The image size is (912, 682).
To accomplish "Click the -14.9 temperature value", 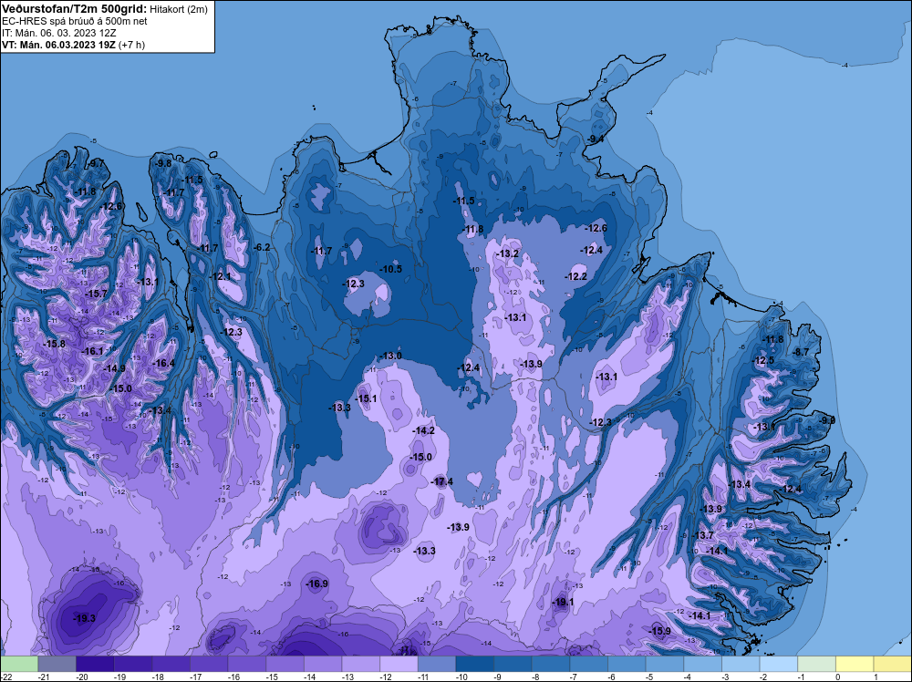I will [115, 368].
